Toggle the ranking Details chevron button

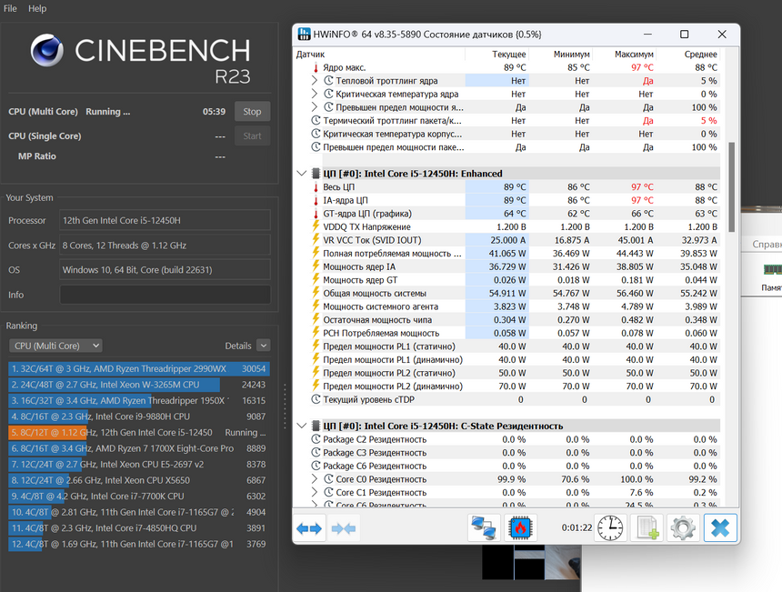[x=263, y=346]
